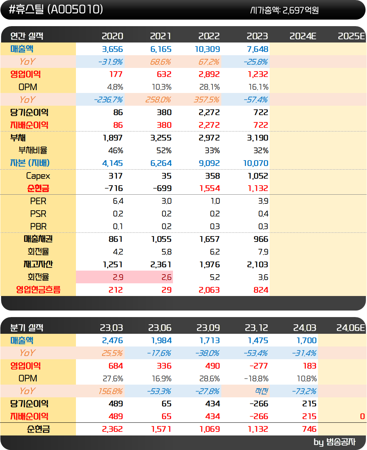Select the Capex value '1,052'

click(x=258, y=176)
